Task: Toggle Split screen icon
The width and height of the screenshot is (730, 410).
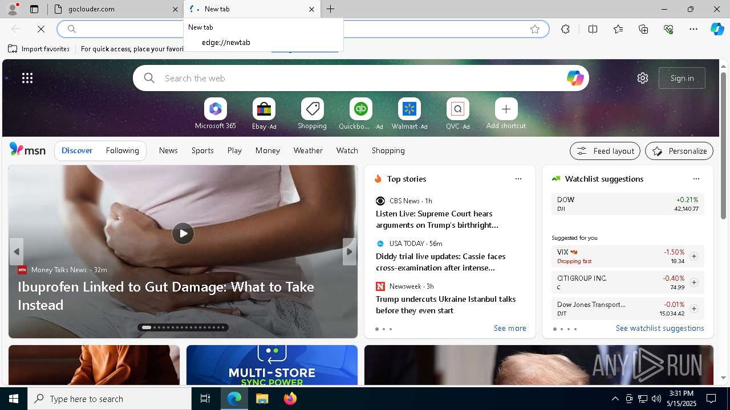Action: 593,29
